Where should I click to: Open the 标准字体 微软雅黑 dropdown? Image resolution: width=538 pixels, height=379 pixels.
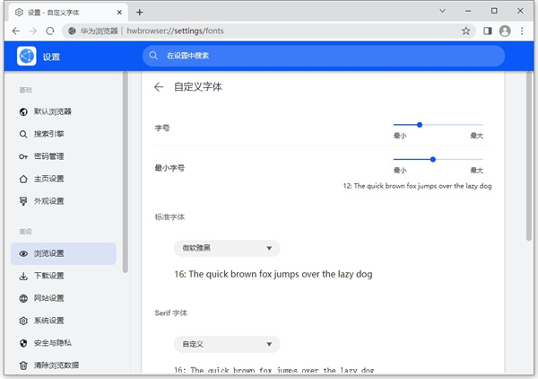pyautogui.click(x=227, y=248)
